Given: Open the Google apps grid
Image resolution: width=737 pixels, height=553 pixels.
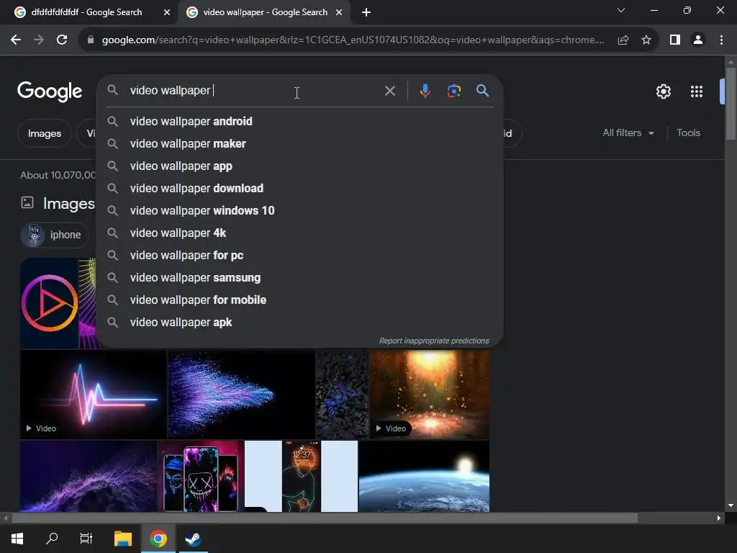Looking at the screenshot, I should tap(697, 91).
